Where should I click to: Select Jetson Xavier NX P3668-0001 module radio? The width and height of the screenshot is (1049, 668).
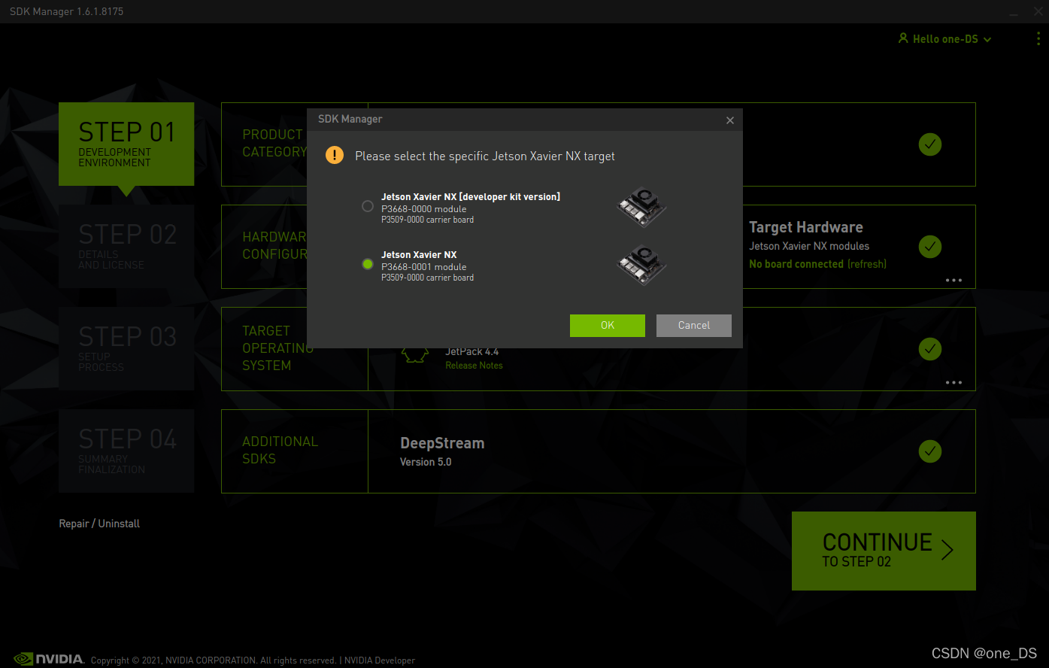[x=368, y=264]
